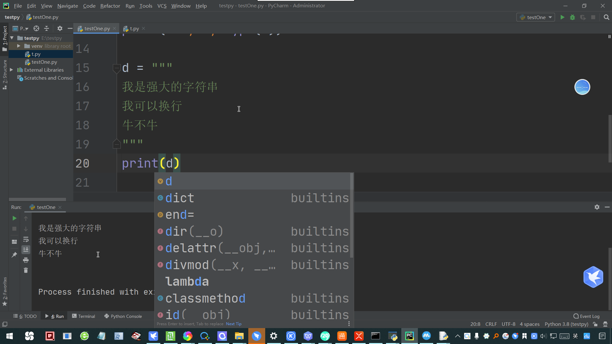Click the completion popup scrollbar
This screenshot has width=612, height=344.
point(352,216)
